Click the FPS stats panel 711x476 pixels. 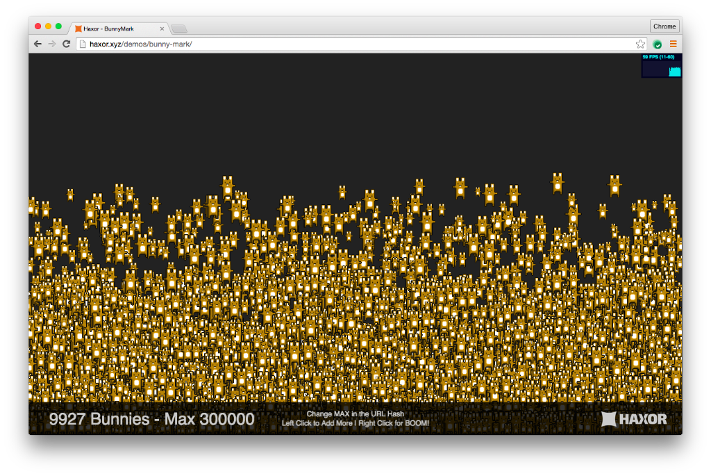(662, 66)
